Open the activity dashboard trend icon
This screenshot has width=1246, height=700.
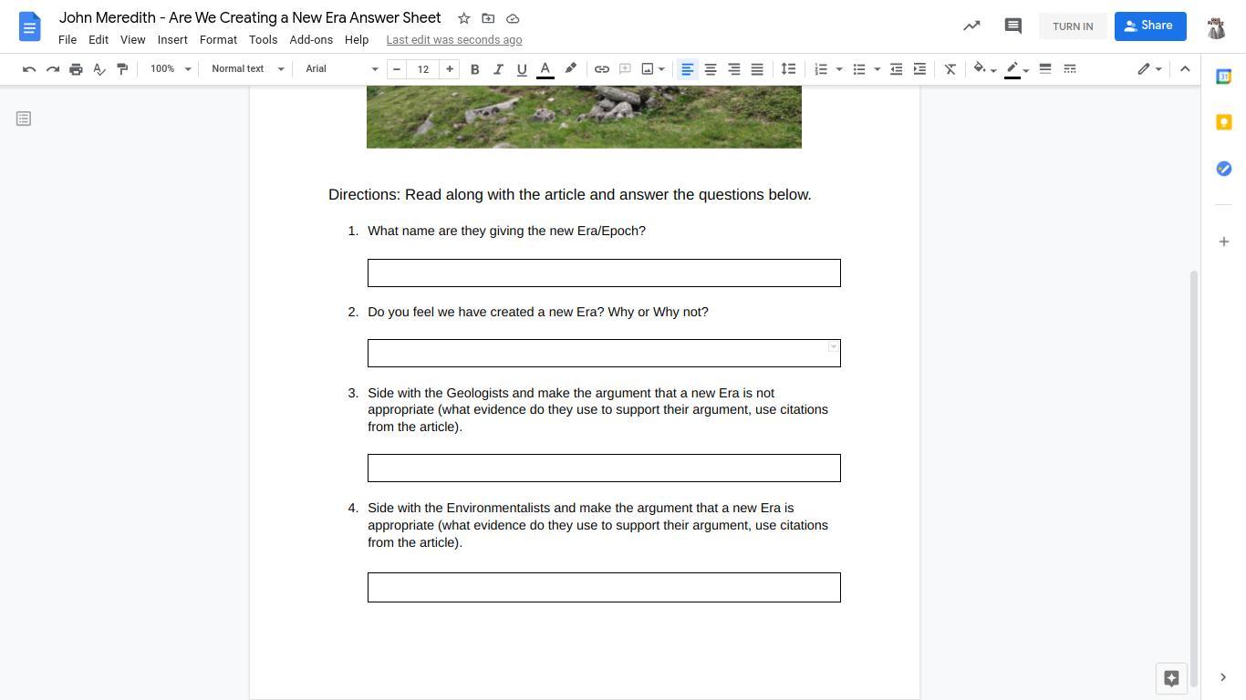pyautogui.click(x=971, y=26)
